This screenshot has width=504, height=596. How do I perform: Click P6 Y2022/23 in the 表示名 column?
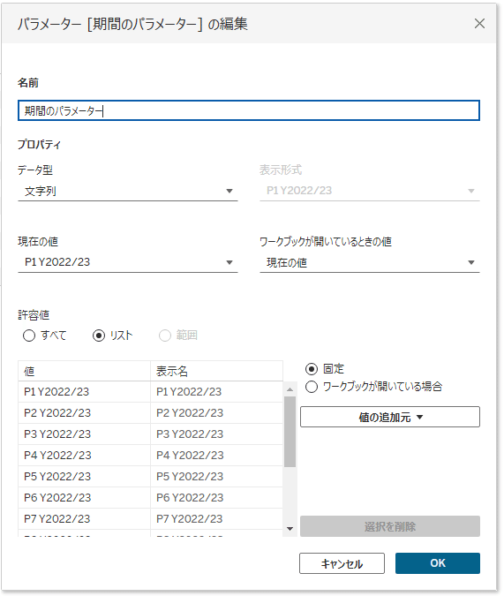(x=216, y=498)
